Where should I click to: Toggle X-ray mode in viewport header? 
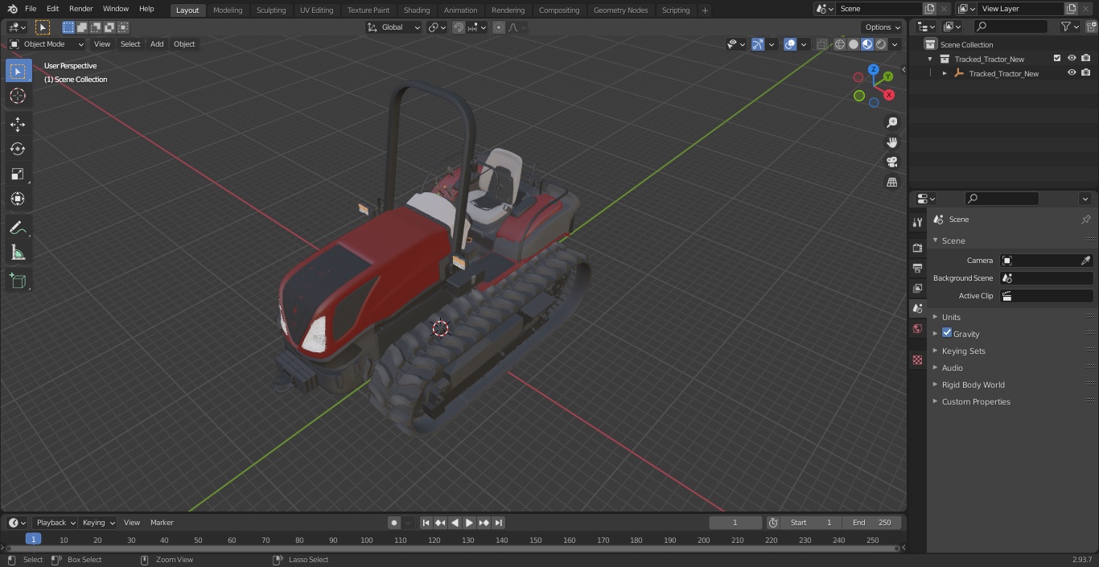(821, 44)
